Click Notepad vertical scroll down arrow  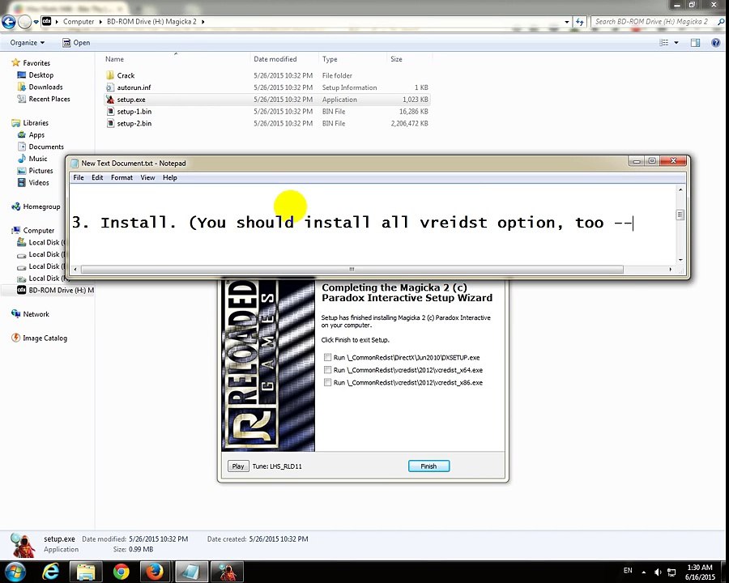(680, 260)
